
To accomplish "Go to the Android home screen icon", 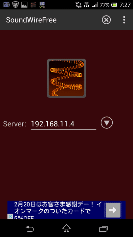I will (x=66, y=228).
